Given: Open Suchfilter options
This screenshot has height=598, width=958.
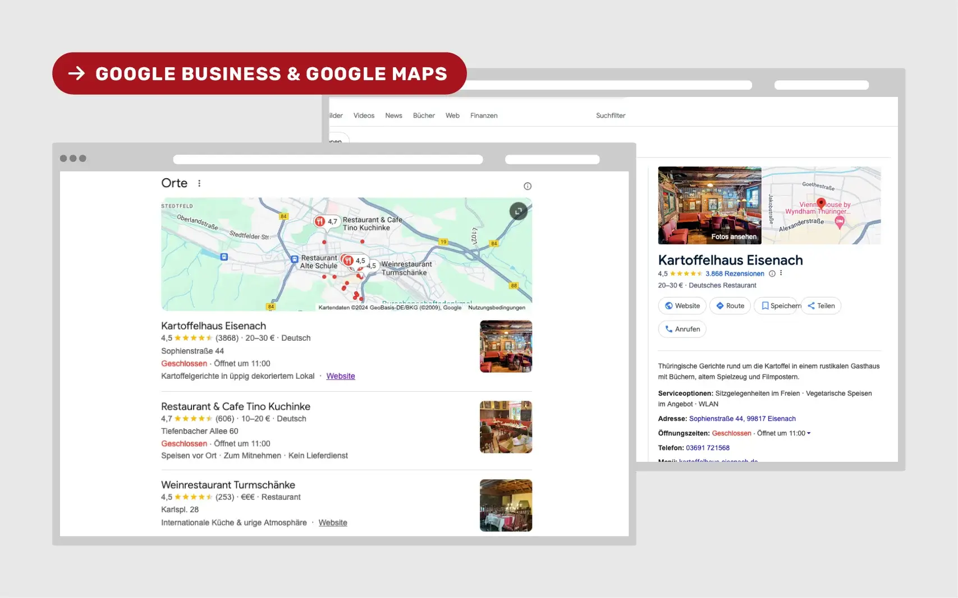Looking at the screenshot, I should click(611, 115).
